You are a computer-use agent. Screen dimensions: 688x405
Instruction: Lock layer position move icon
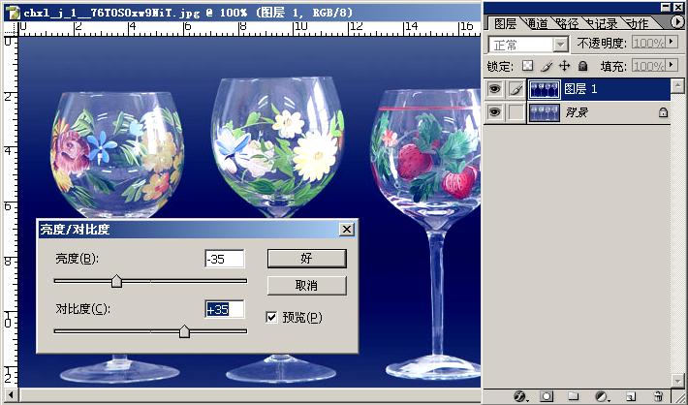pyautogui.click(x=564, y=66)
